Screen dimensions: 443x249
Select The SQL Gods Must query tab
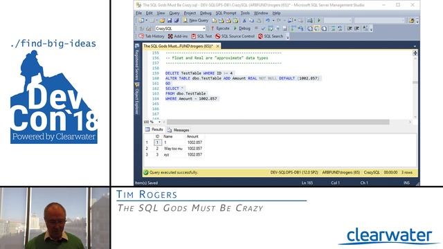[x=178, y=46]
